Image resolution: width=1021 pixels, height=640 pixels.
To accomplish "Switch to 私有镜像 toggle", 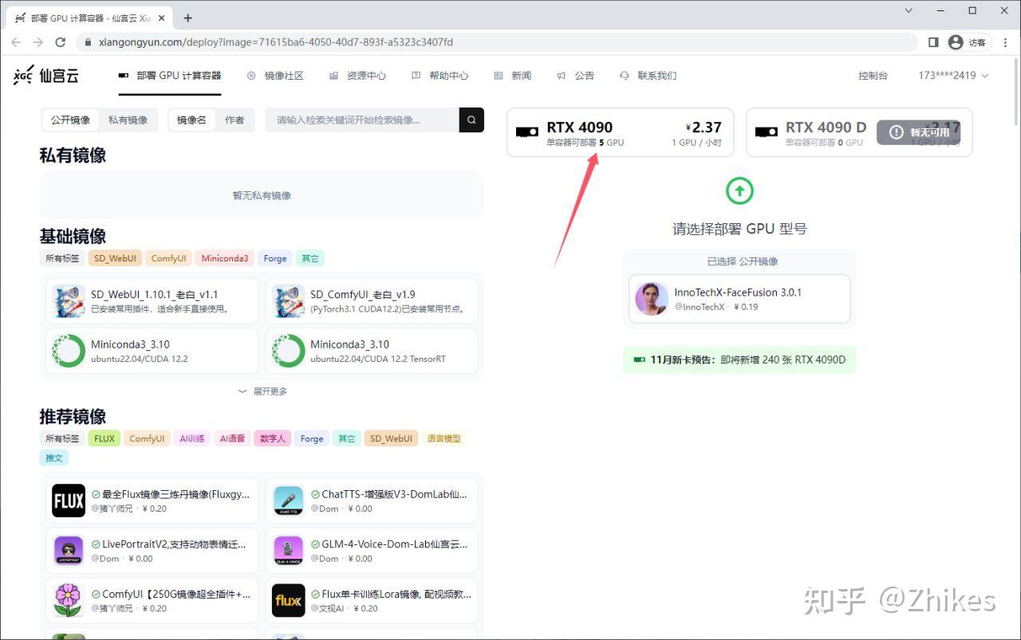I will [x=128, y=120].
